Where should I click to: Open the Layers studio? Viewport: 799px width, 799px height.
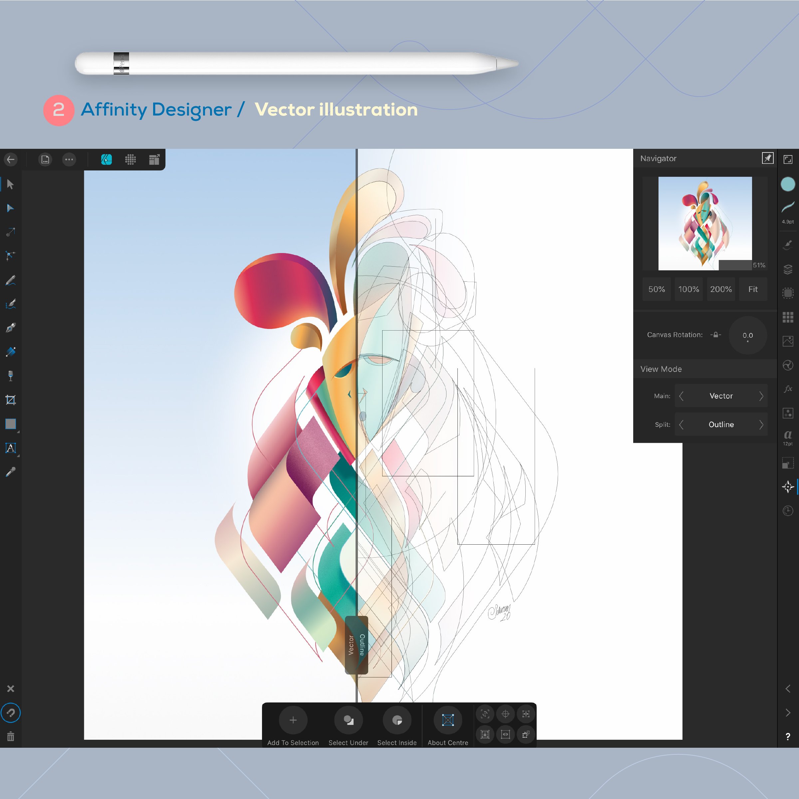pos(788,269)
